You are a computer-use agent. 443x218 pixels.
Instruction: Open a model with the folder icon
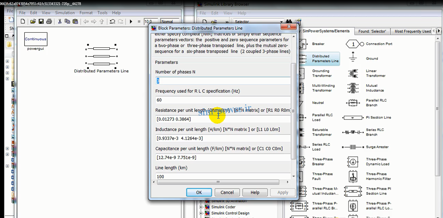pos(33,21)
